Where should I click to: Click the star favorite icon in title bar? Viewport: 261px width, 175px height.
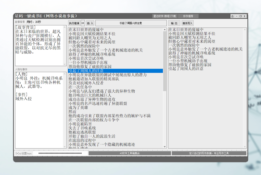click(232, 16)
